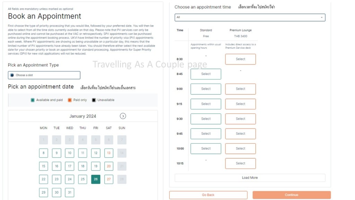The width and height of the screenshot is (355, 200).
Task: Click the dropdown arrow beside 'All'
Action: pos(321,17)
